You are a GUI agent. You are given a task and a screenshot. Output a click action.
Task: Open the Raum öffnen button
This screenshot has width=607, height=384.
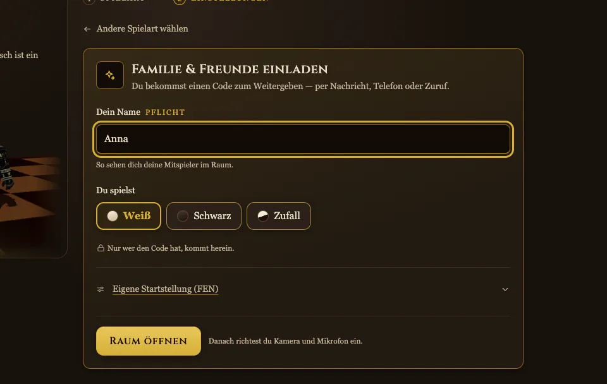148,341
